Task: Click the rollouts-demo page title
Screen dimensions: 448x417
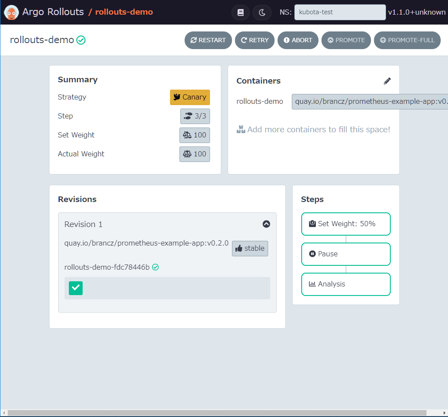Action: coord(42,40)
